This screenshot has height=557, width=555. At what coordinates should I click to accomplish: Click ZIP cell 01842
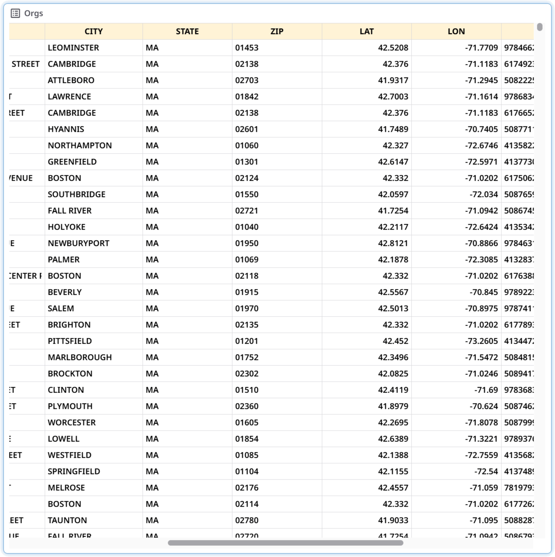point(277,97)
